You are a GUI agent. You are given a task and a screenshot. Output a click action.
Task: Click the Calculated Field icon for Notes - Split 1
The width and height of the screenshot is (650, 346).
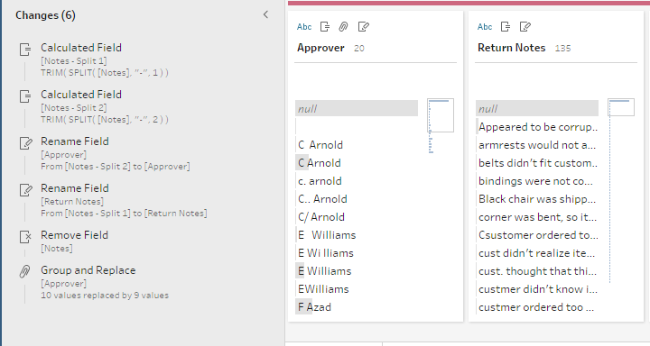point(25,50)
